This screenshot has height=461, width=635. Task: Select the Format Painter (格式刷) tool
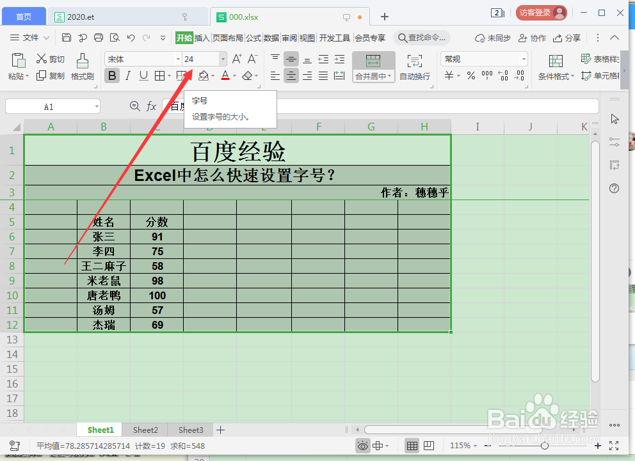(x=82, y=66)
